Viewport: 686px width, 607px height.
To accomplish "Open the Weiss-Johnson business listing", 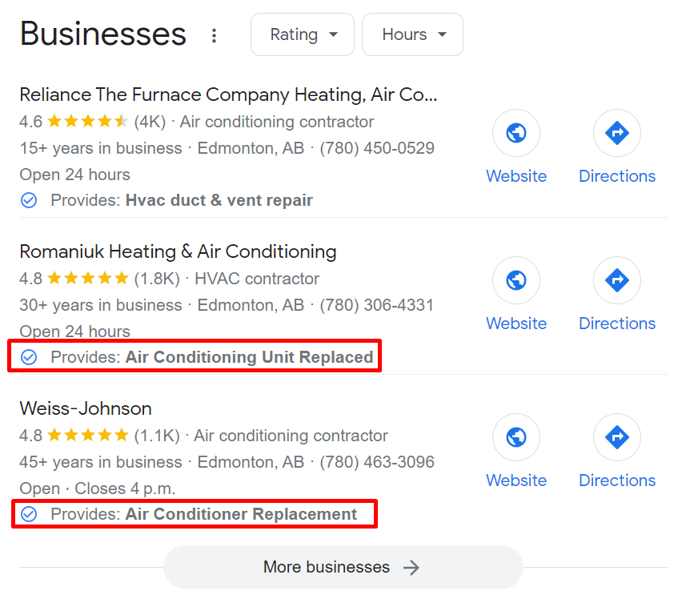I will [x=86, y=408].
